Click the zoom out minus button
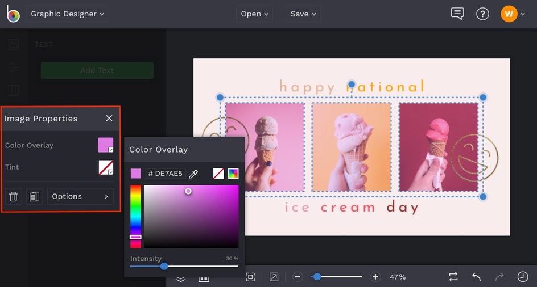Viewport: 537px width, 287px height. click(298, 277)
